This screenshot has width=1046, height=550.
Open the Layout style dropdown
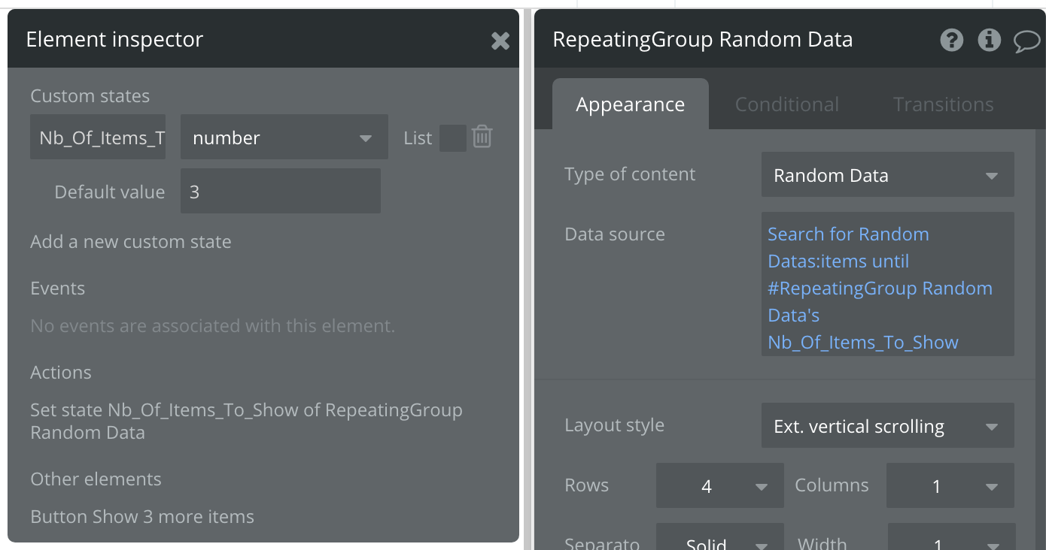(x=887, y=426)
